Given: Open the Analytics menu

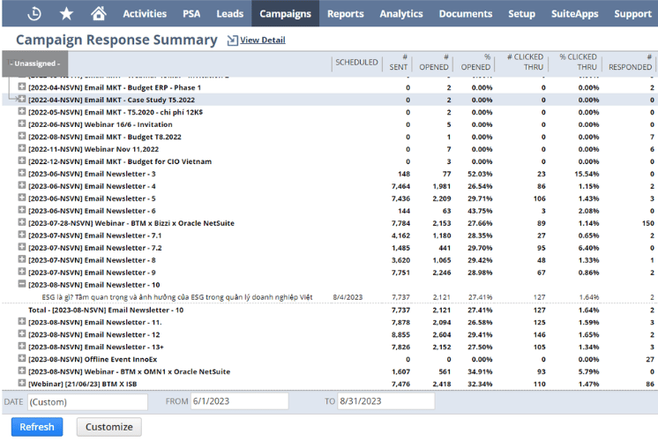Looking at the screenshot, I should click(401, 14).
